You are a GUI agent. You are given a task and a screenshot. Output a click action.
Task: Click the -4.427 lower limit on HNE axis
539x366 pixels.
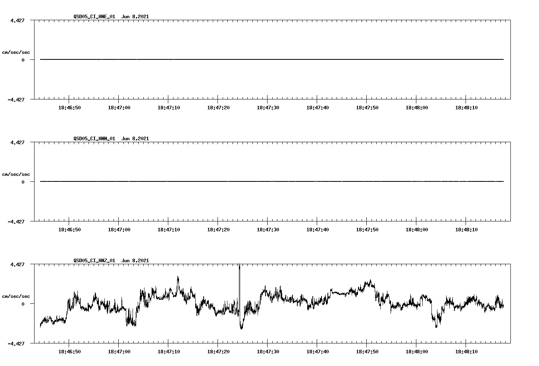pos(16,100)
